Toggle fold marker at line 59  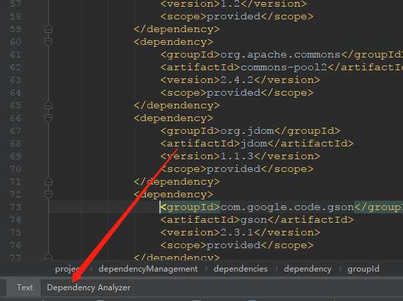pos(48,29)
